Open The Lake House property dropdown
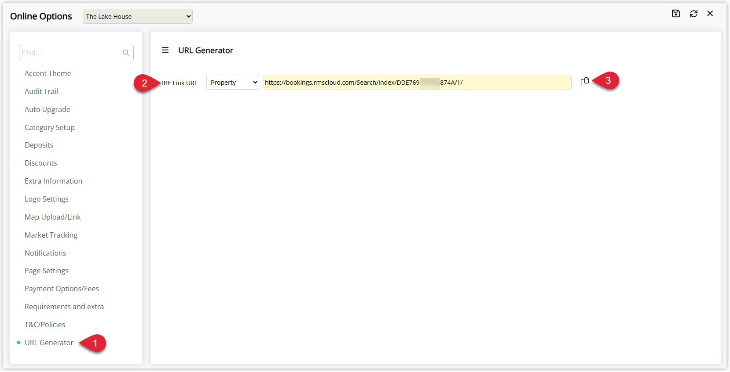The image size is (730, 372). click(x=138, y=16)
